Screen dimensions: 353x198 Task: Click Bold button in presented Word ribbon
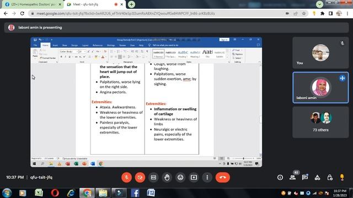point(61,57)
